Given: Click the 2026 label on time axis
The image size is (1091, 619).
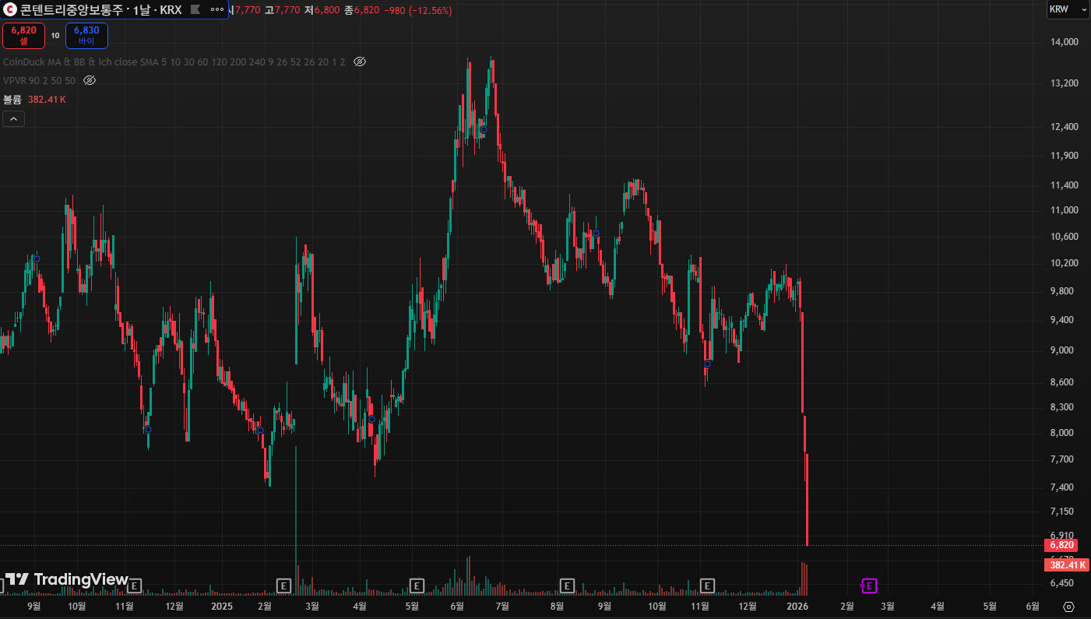Looking at the screenshot, I should tap(797, 607).
